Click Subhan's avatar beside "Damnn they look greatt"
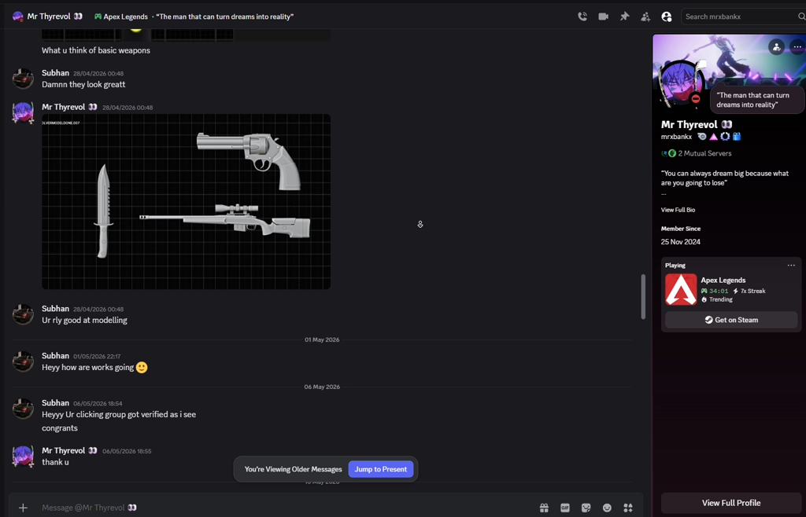Screen dimensions: 806x517 23,79
